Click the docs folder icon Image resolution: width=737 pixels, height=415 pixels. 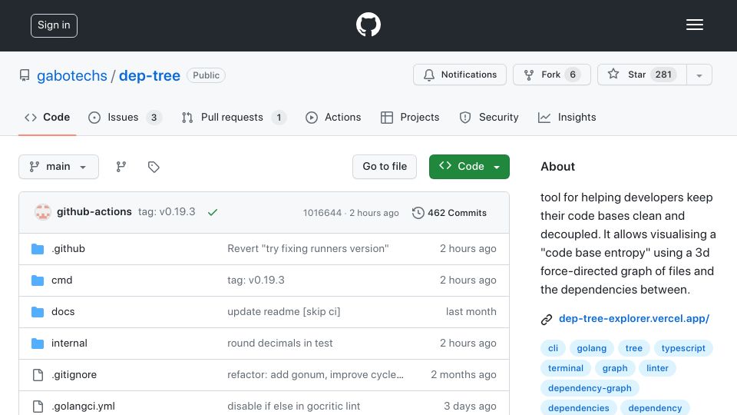point(38,312)
